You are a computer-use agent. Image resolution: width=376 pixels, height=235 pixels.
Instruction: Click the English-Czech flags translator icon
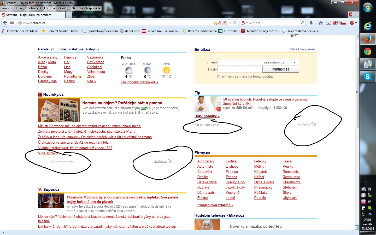click(339, 23)
